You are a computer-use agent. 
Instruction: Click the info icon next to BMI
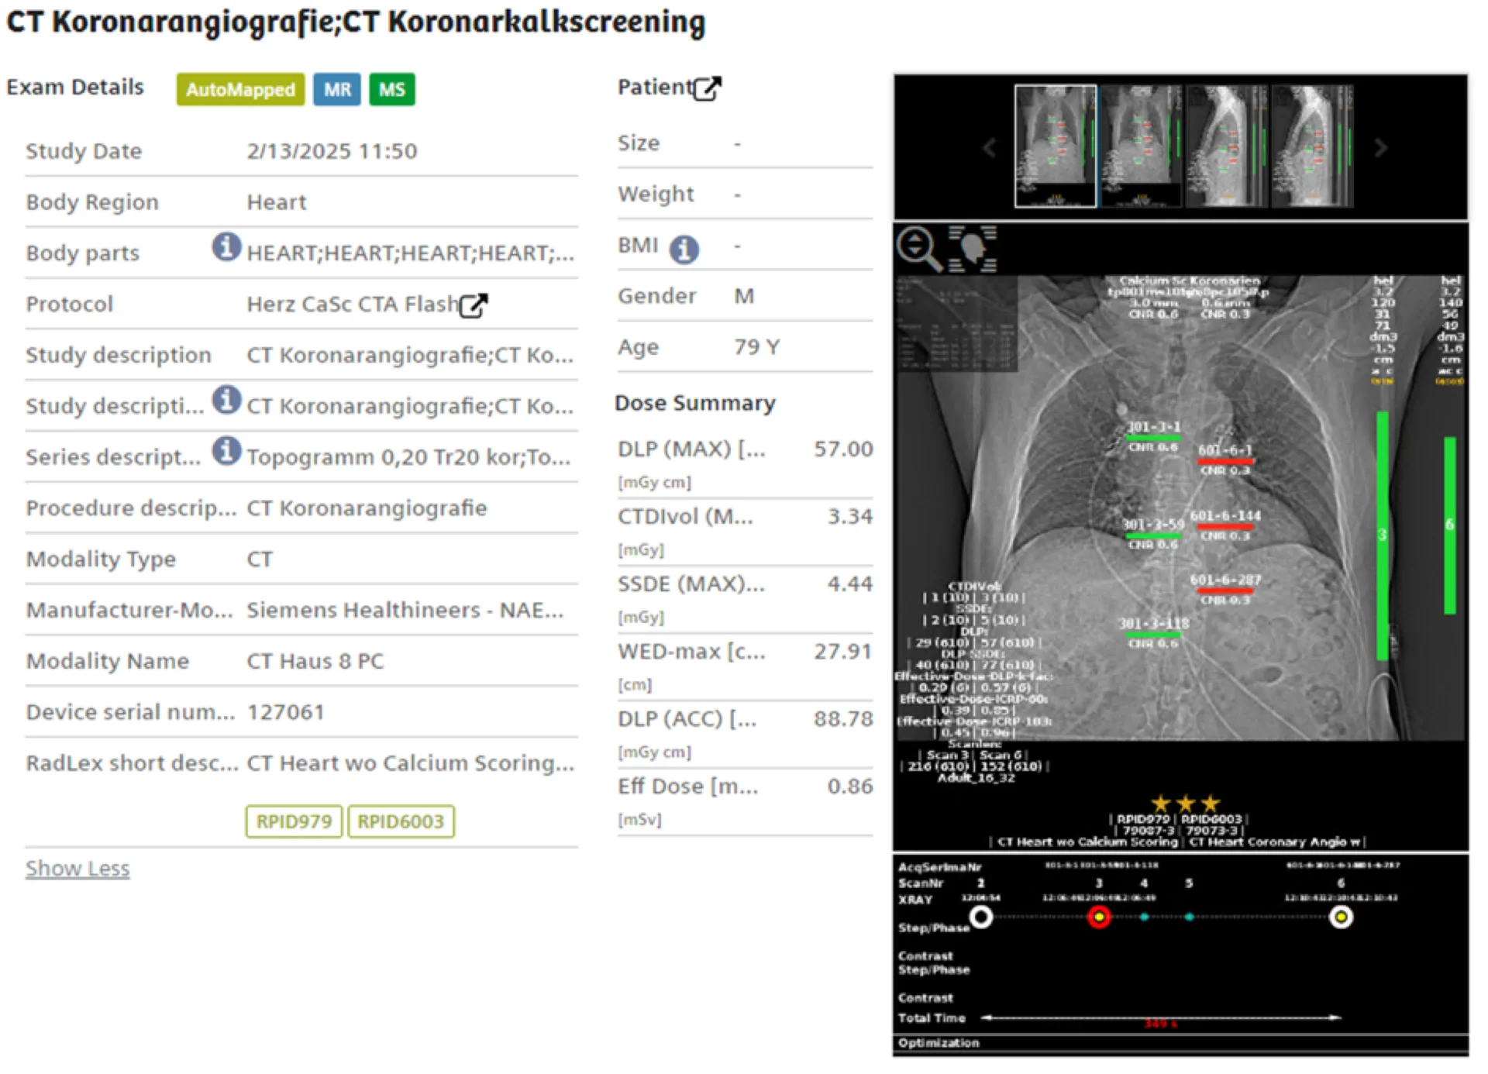pyautogui.click(x=684, y=250)
